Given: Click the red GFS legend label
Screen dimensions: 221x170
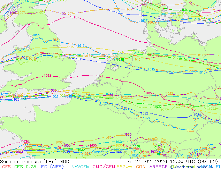Looking at the screenshot, I should (7, 167).
